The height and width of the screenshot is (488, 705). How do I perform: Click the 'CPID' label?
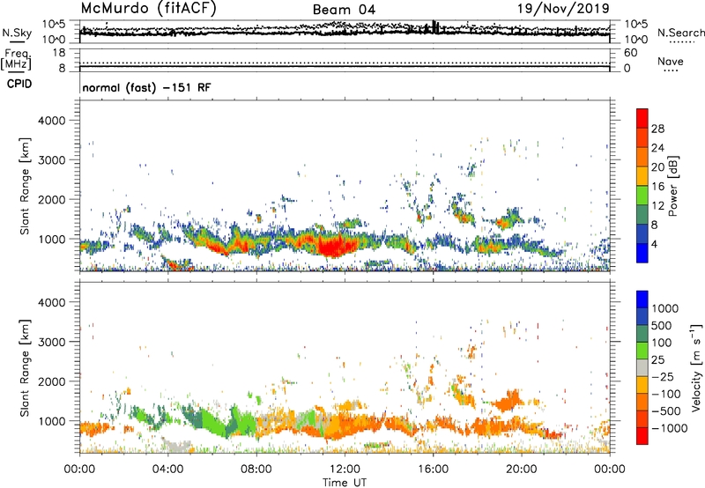coord(19,84)
